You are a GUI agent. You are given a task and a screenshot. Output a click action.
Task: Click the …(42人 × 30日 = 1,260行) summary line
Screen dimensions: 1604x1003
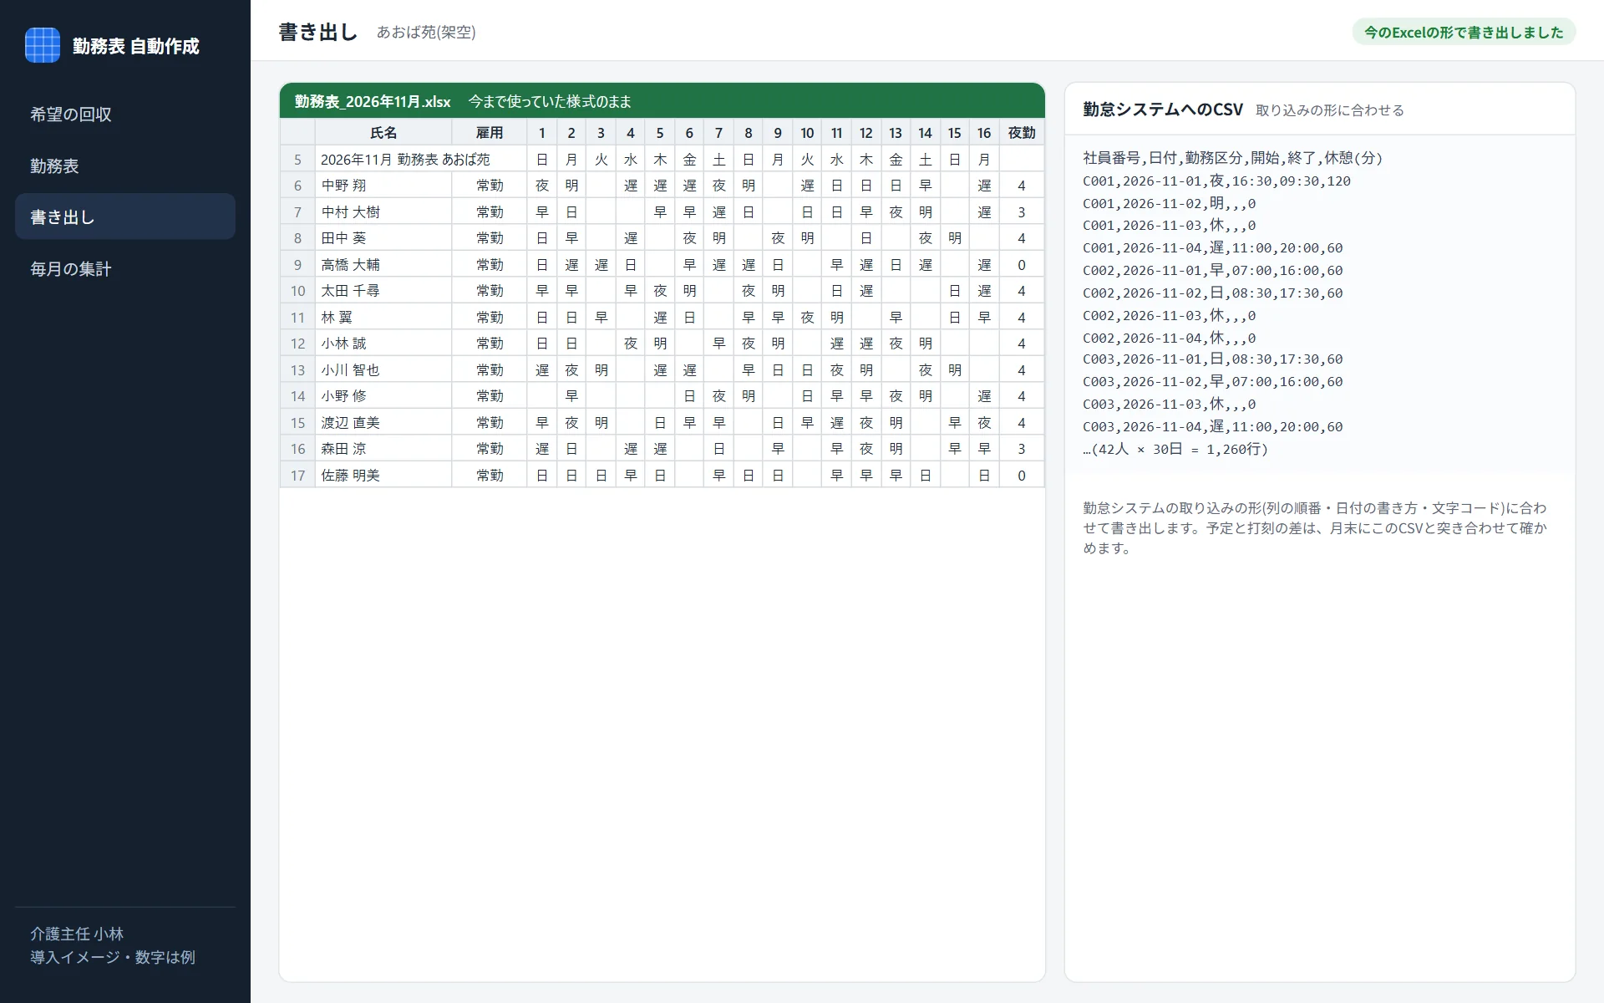[x=1175, y=449]
